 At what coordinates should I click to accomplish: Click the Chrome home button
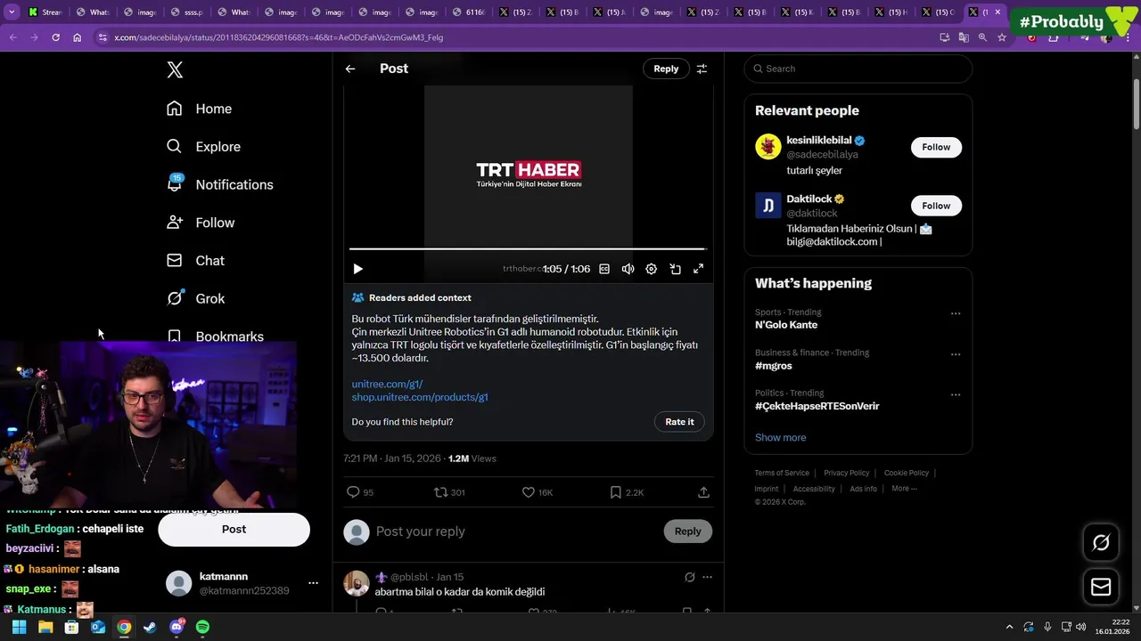coord(77,37)
